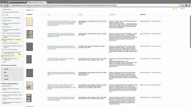Uncheck Special Collections - Thomason Room
This screenshot has height=107, width=191.
2,40
